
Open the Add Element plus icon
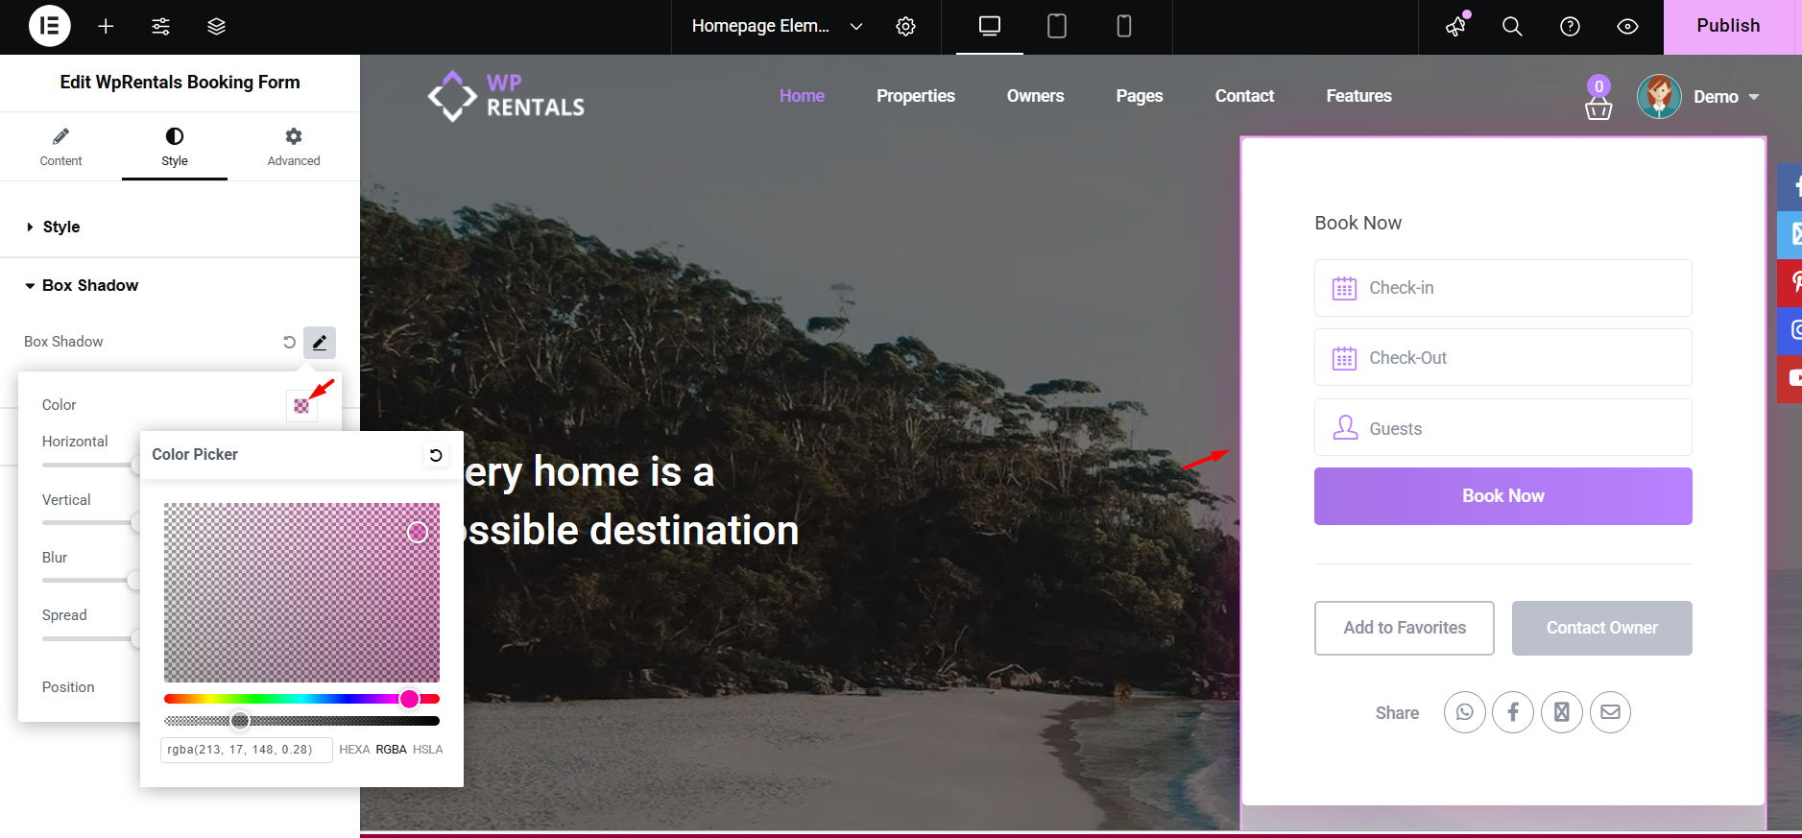(106, 26)
